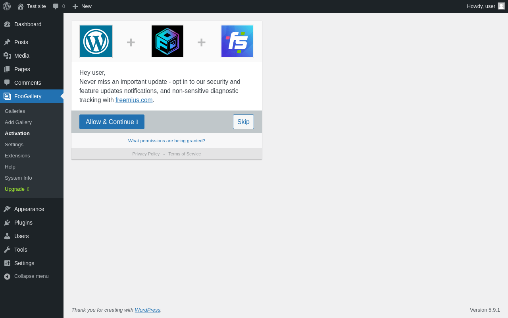Visit Test site from admin bar
The image size is (508, 318).
tap(32, 6)
